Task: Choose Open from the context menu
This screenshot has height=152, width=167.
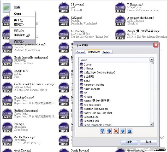Action: coord(22,14)
